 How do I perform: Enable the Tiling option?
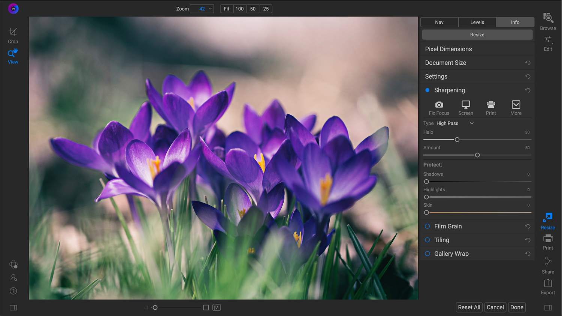coord(427,240)
